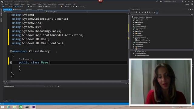The width and height of the screenshot is (194, 109).
Task: Click the Start debugging button
Action: 30,7
